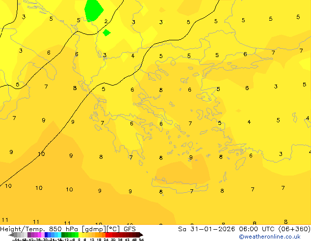Screen dimensions: 311x241
Task: Click the gray left arrow end of the legend
Action: point(11,235)
